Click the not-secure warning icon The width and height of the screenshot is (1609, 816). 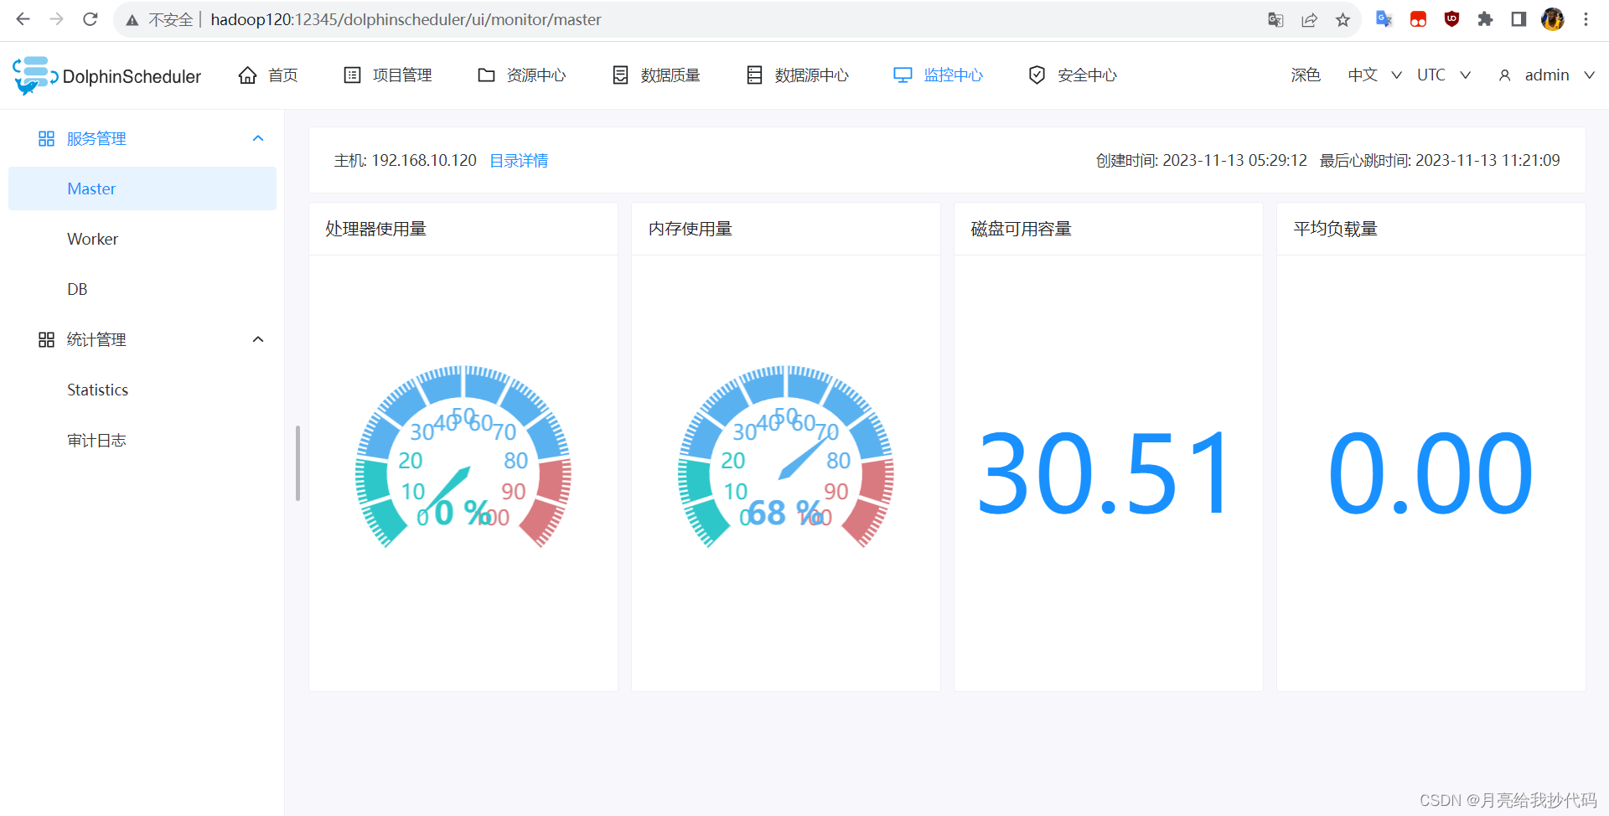point(132,20)
